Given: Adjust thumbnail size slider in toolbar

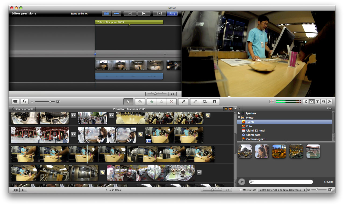Looking at the screenshot, I should click(50, 102).
